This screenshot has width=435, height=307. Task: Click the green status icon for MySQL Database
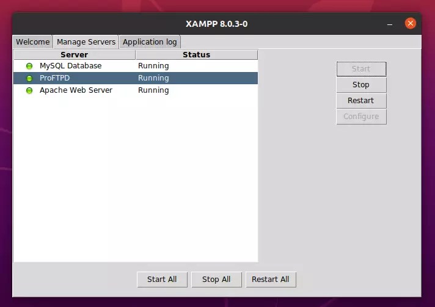(x=29, y=66)
